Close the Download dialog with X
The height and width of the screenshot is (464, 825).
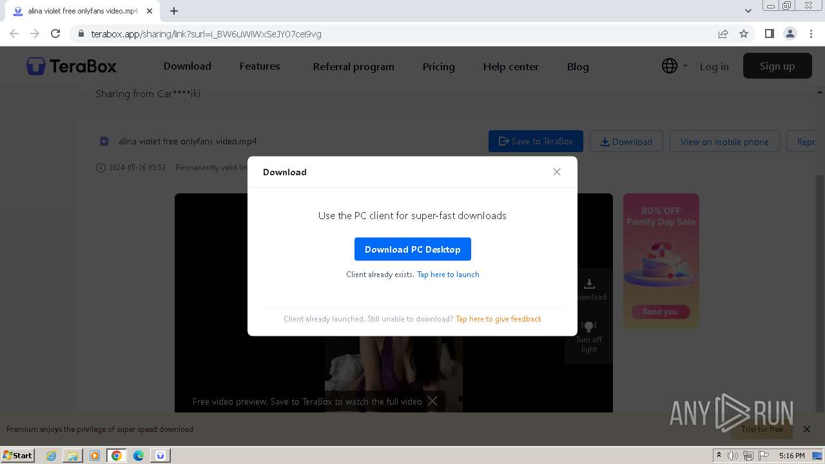[x=557, y=171]
